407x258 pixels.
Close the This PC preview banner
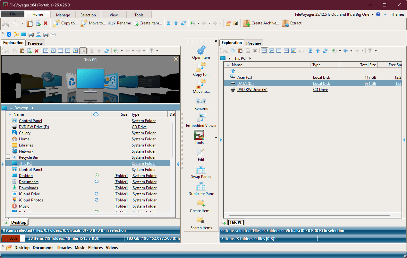(x=176, y=59)
